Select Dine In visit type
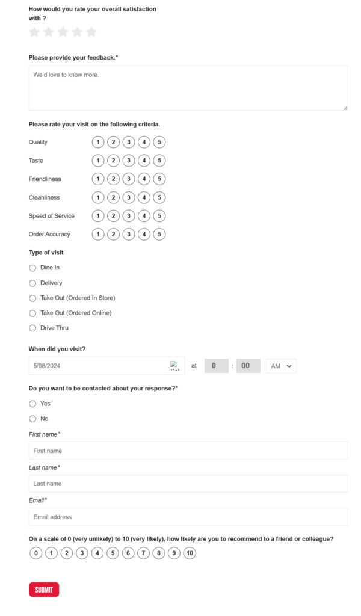The width and height of the screenshot is (361, 616). pyautogui.click(x=32, y=268)
